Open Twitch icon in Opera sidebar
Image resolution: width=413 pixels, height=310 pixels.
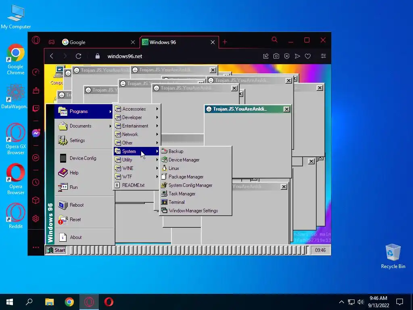36,109
